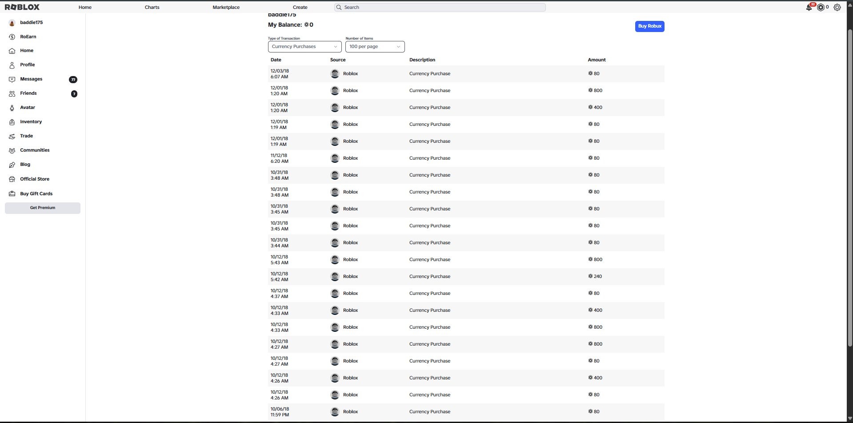Click Roblox avatar in 12/03/18 6:07 AM row

(x=335, y=74)
